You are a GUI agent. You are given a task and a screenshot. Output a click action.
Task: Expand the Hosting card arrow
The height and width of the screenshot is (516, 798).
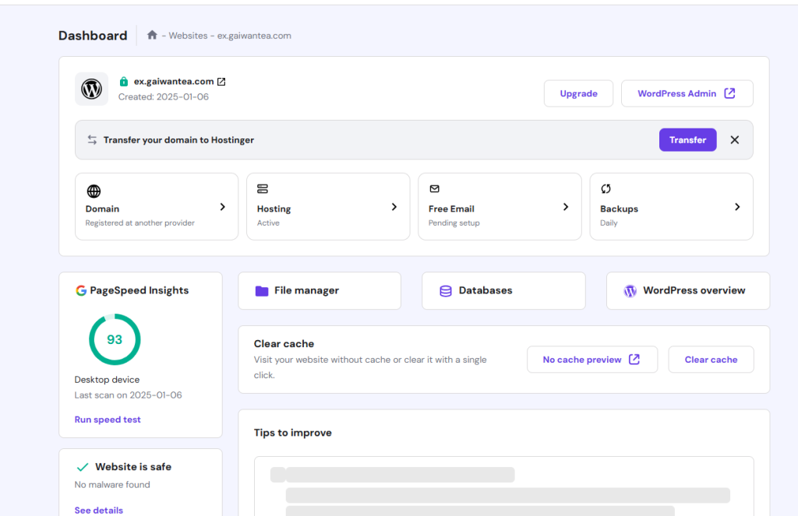[x=394, y=207]
